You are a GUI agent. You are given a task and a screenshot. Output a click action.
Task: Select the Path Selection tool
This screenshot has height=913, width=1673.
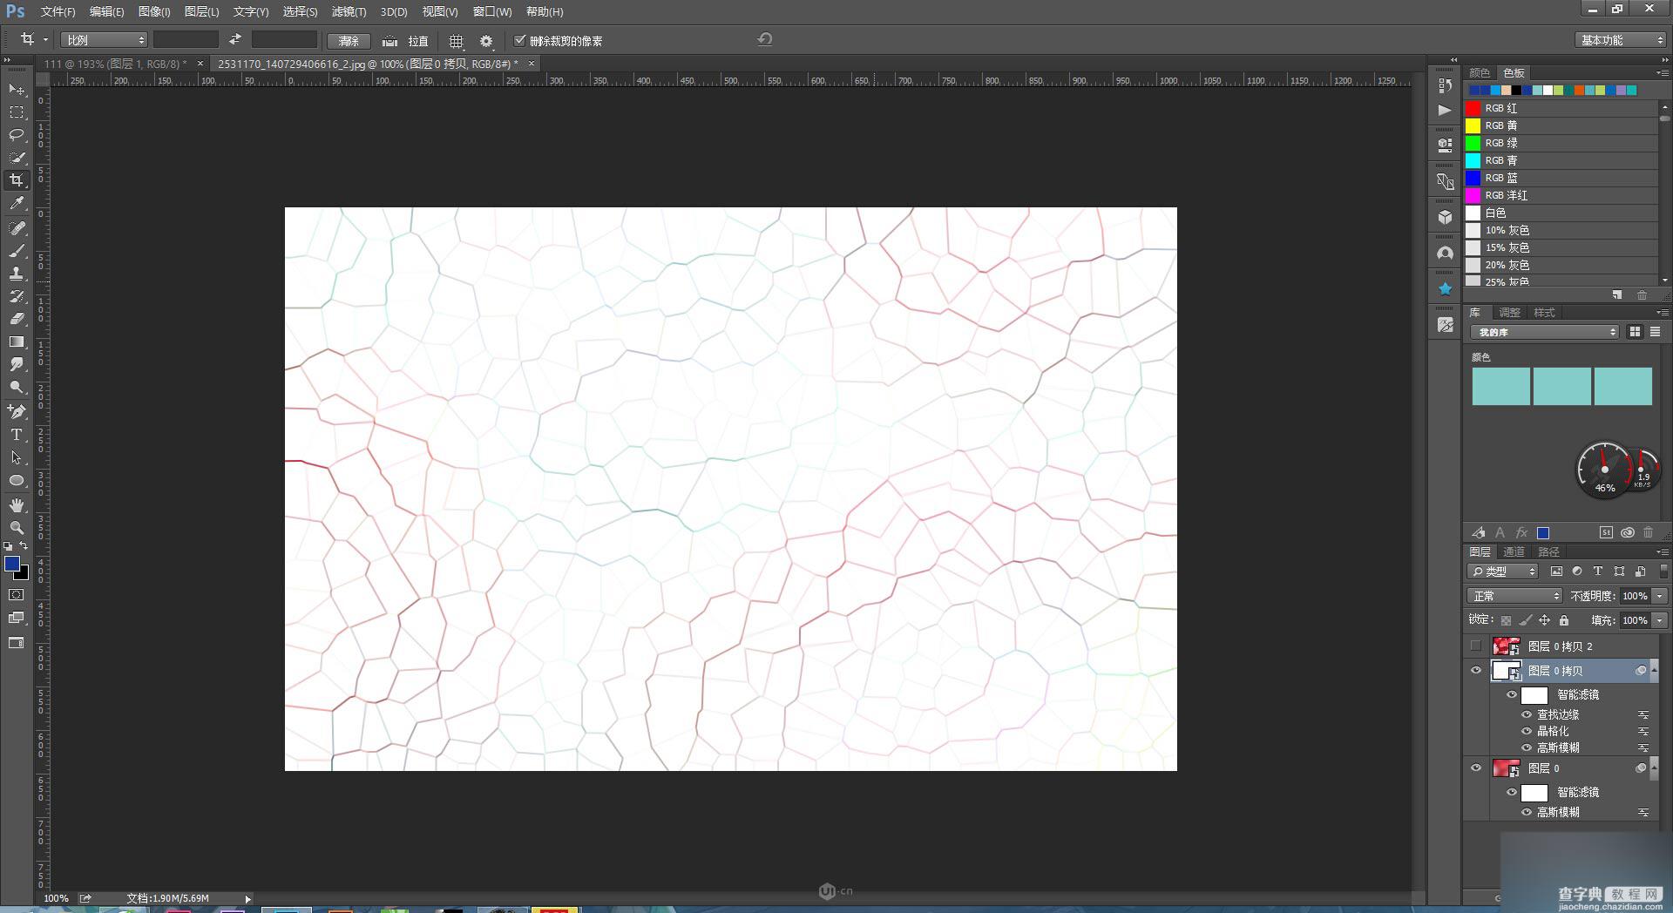click(17, 457)
